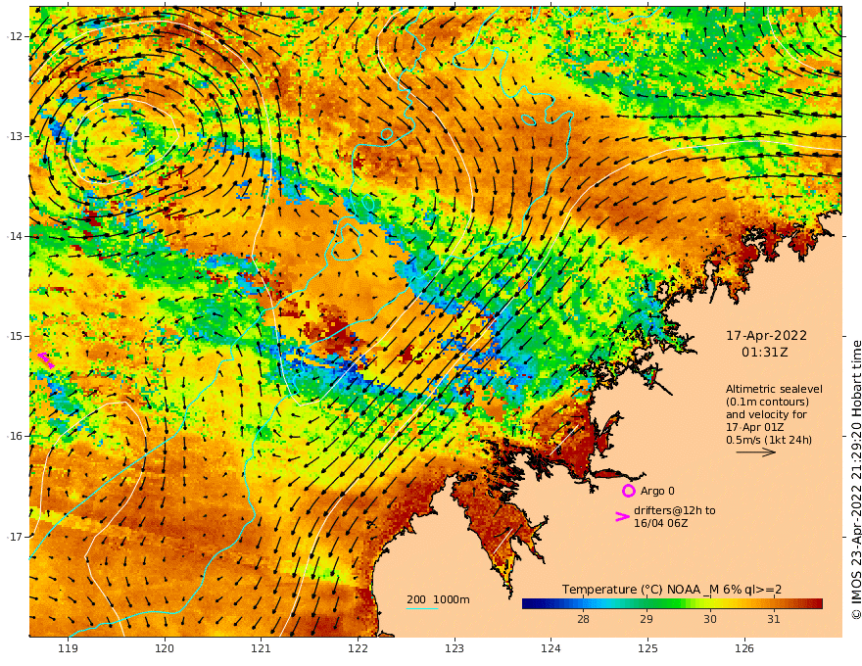This screenshot has width=862, height=666.
Task: Click latitude axis label -16
Action: pos(14,436)
